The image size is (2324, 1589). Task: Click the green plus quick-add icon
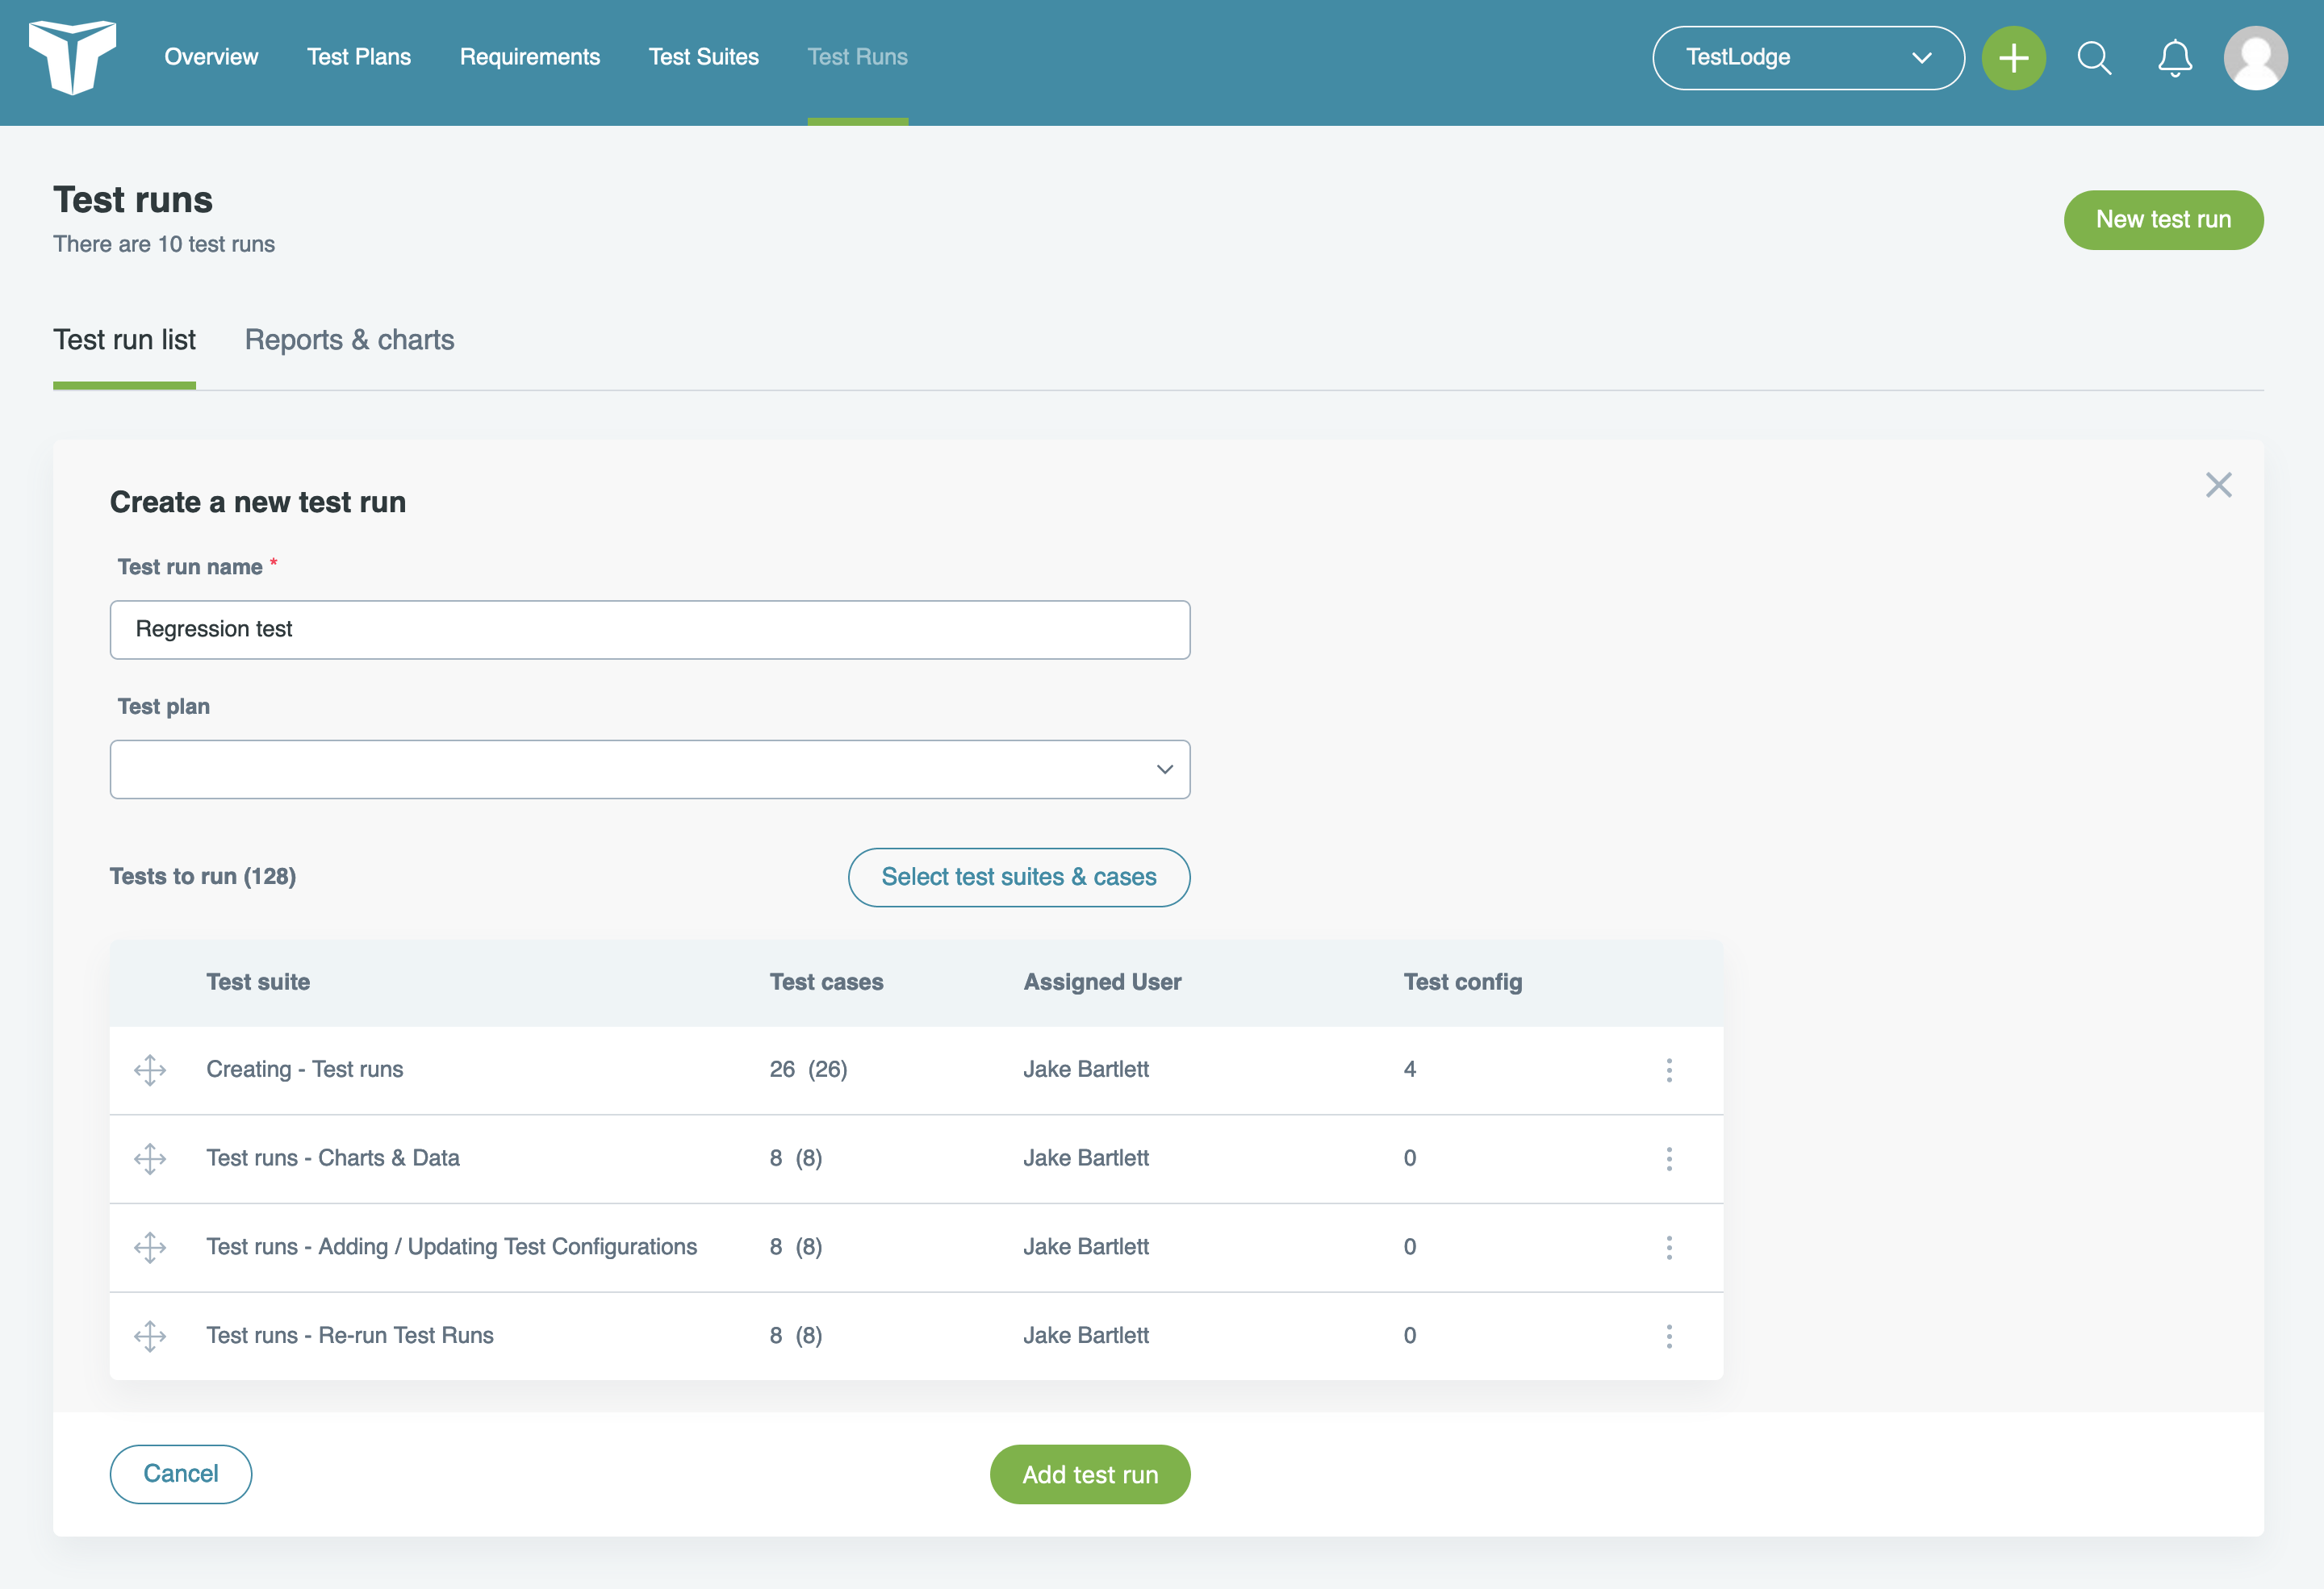click(2013, 58)
